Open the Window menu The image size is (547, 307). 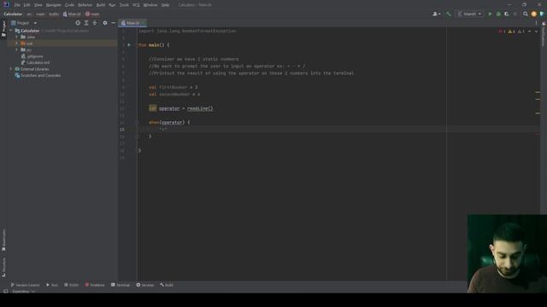(x=150, y=5)
